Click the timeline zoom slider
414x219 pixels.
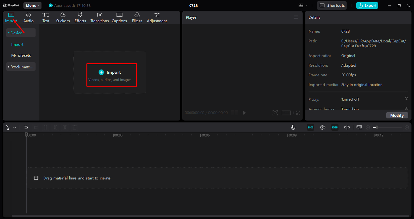coord(387,128)
